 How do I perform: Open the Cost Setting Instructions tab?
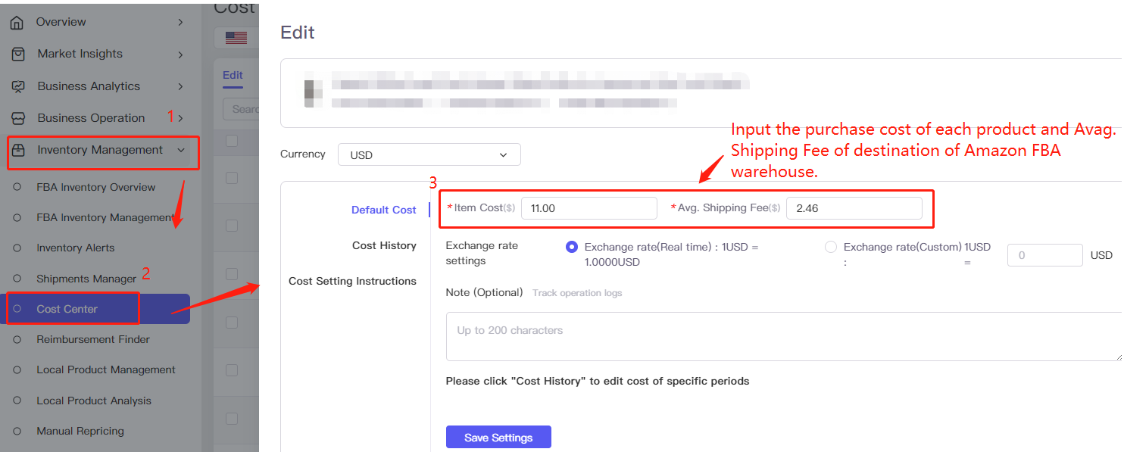pyautogui.click(x=352, y=281)
